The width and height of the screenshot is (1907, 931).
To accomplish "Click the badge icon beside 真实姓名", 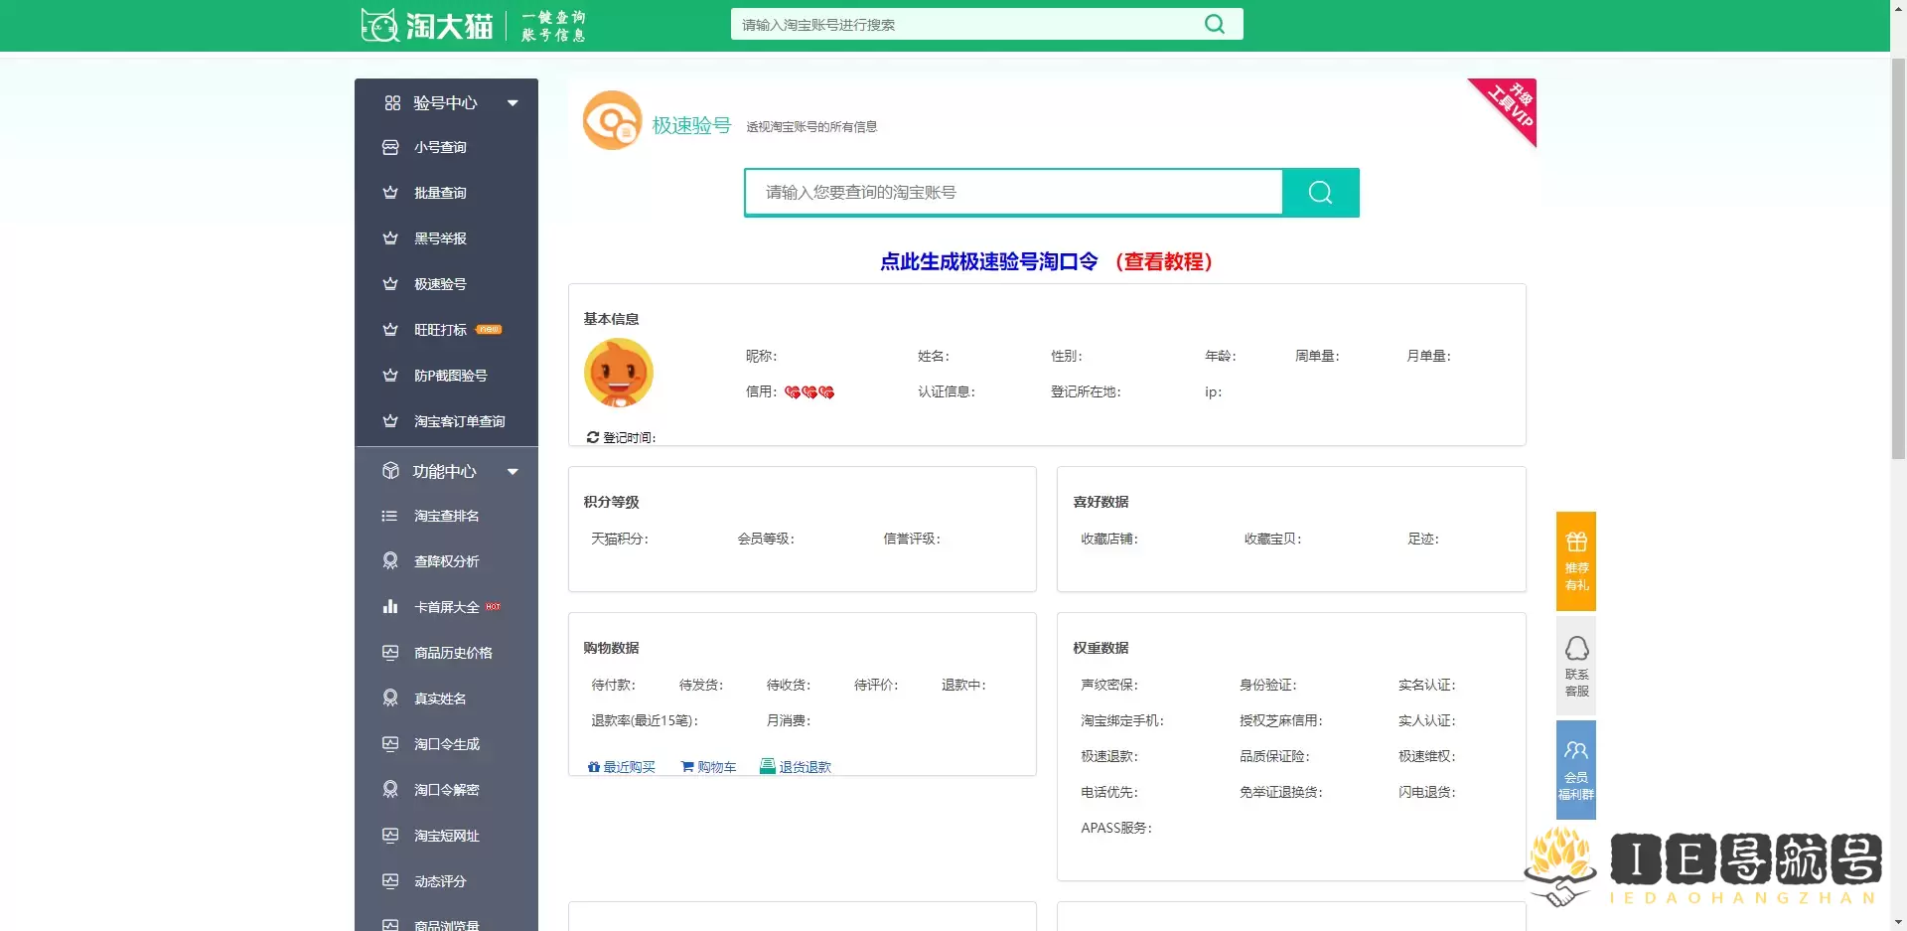I will [390, 698].
